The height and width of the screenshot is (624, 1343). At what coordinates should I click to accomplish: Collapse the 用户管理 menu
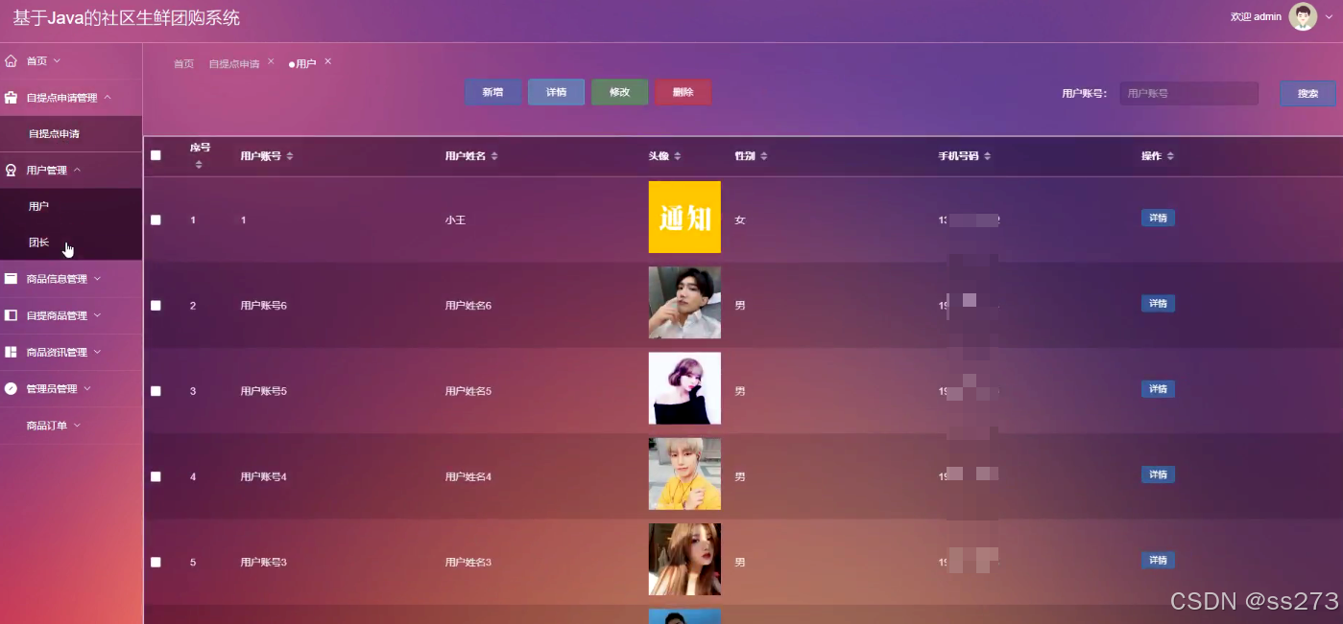point(78,171)
